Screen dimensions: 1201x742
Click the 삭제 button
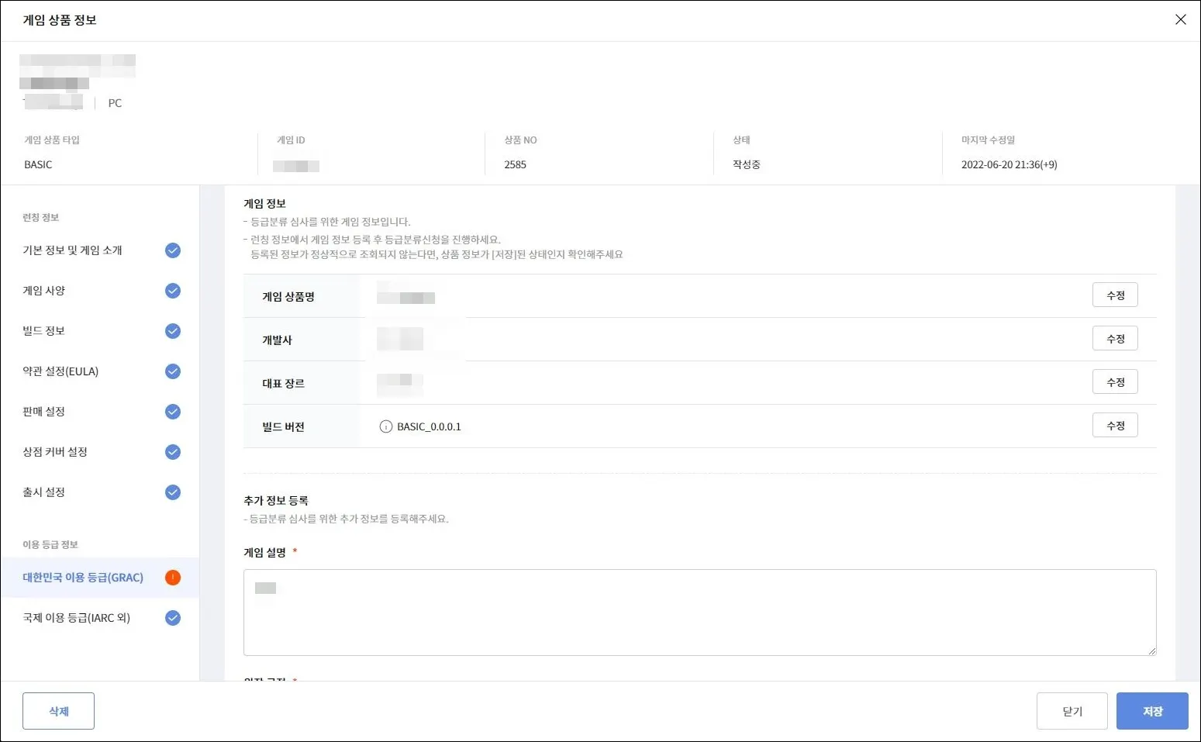[59, 711]
